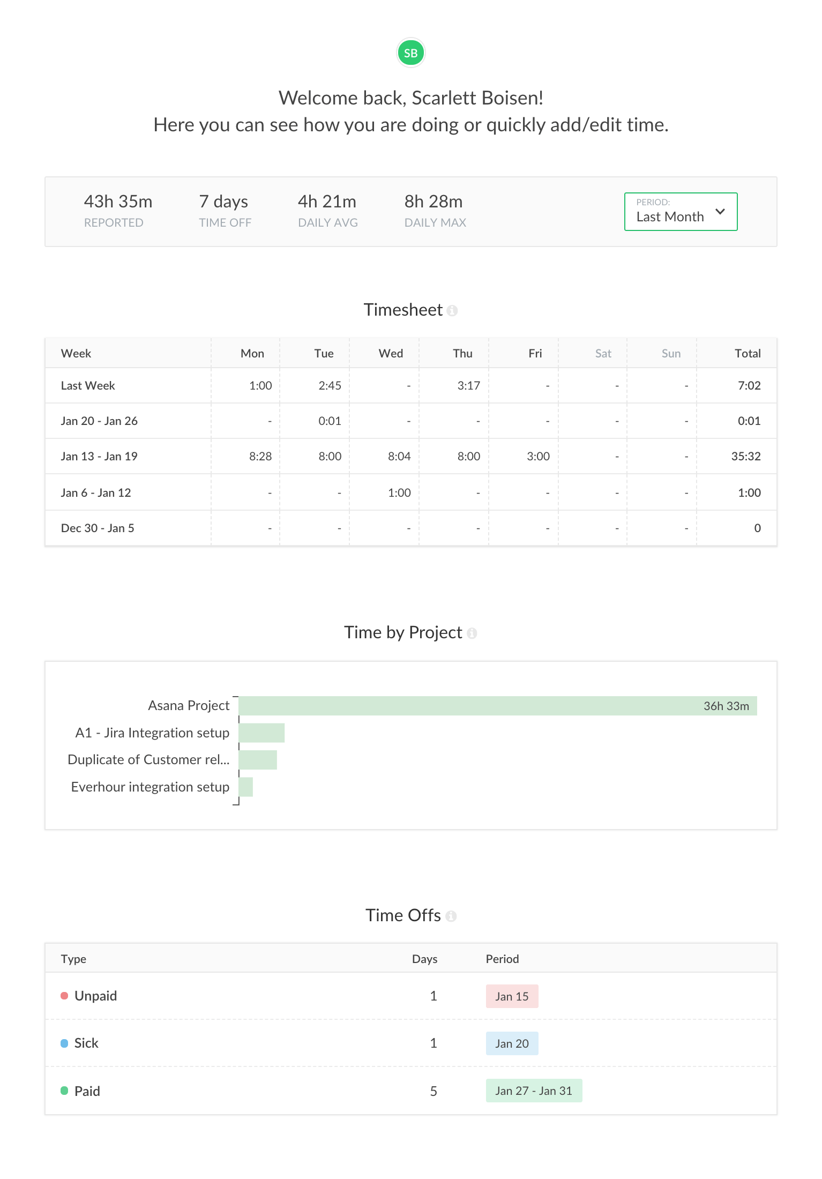Click the green Paid type dot

tap(64, 1091)
